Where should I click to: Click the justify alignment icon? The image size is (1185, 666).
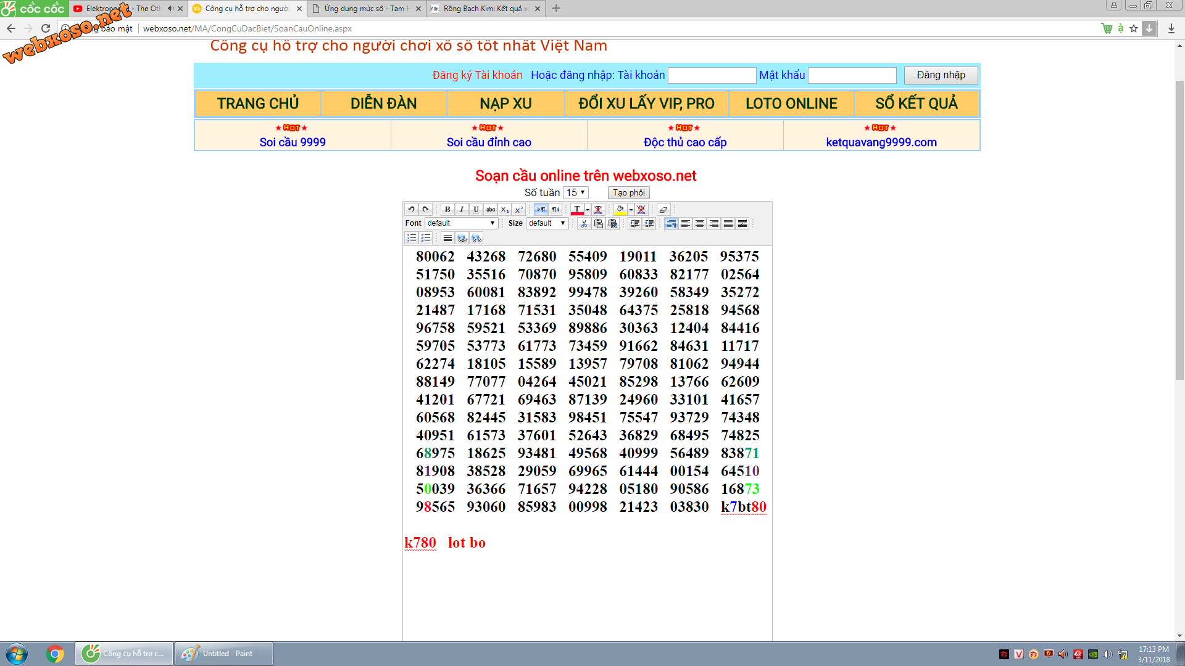tap(728, 223)
